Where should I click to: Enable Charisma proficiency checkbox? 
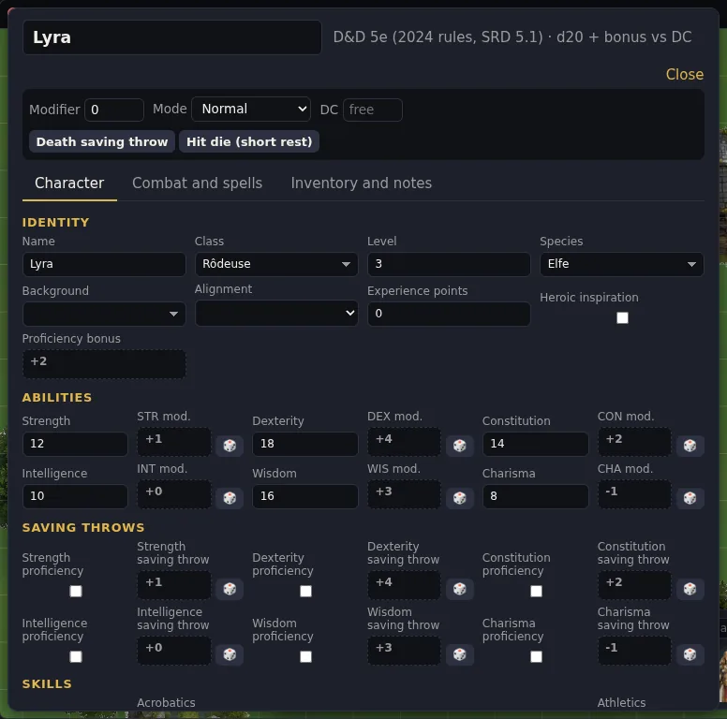click(536, 656)
